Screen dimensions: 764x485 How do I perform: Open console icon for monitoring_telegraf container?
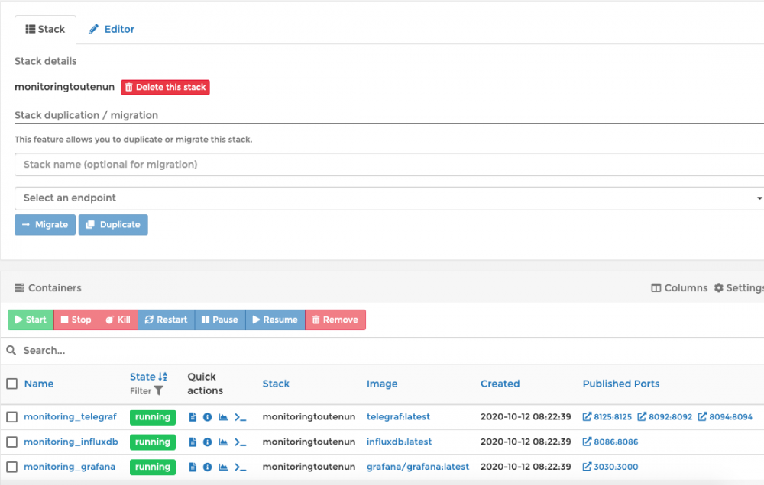(241, 417)
